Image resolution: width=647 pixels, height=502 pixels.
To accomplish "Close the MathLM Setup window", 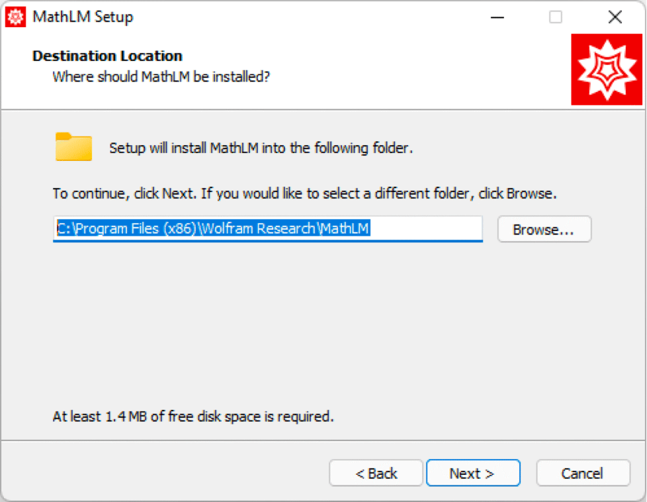I will coord(615,17).
